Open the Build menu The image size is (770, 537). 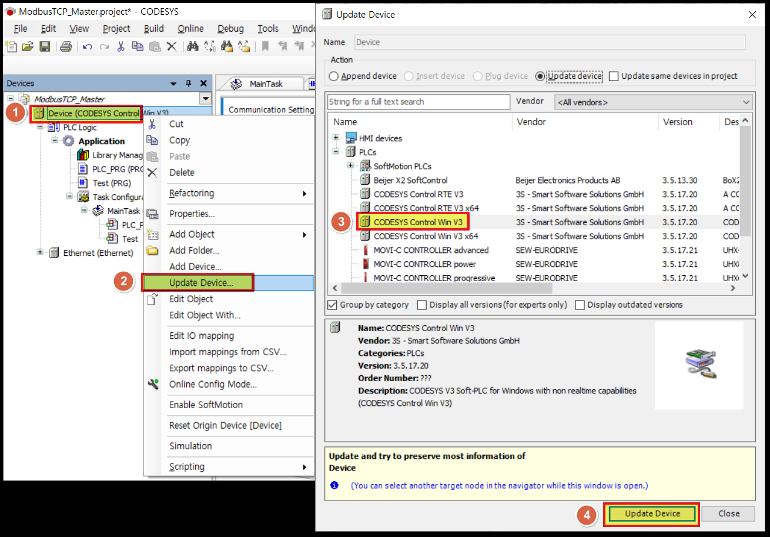click(x=154, y=28)
